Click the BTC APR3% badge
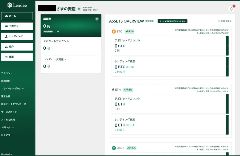Image resolution: width=240 pixels, height=156 pixels. tap(130, 32)
